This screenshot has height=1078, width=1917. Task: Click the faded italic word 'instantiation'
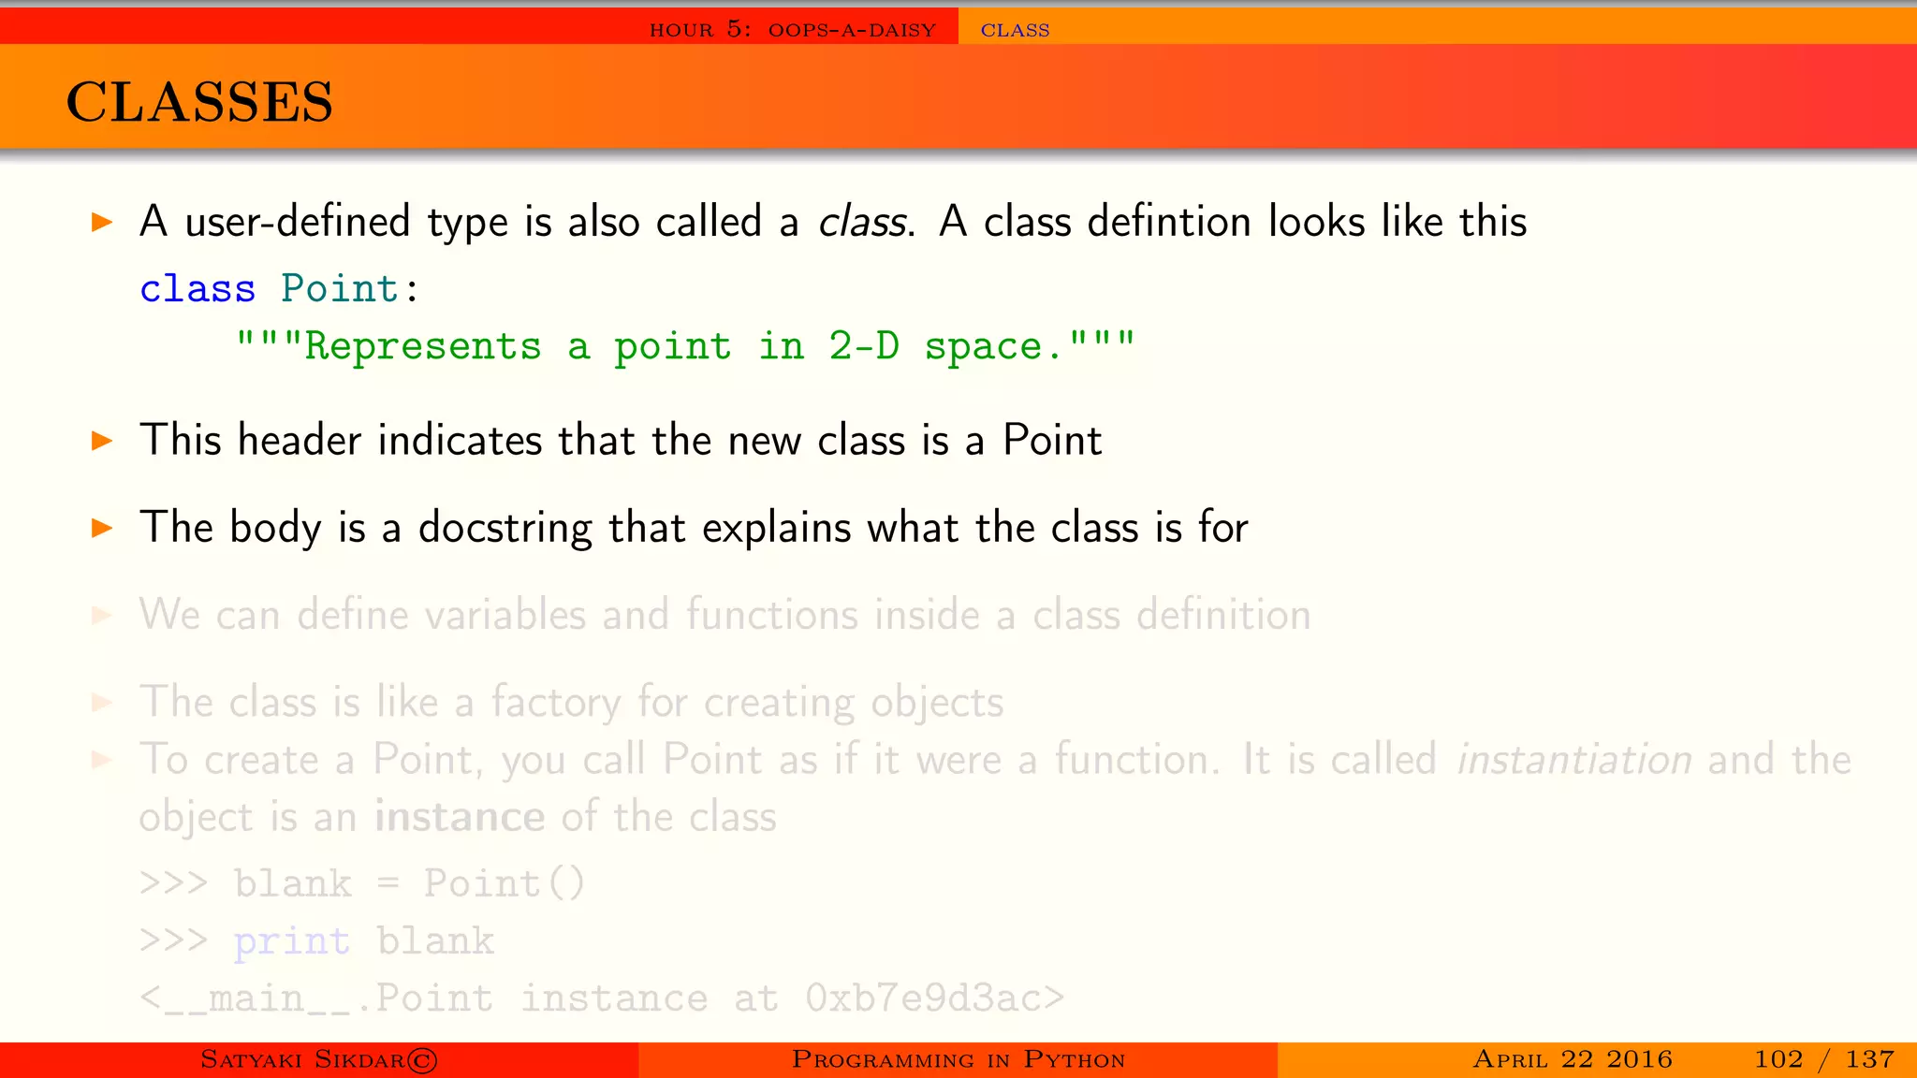1574,759
